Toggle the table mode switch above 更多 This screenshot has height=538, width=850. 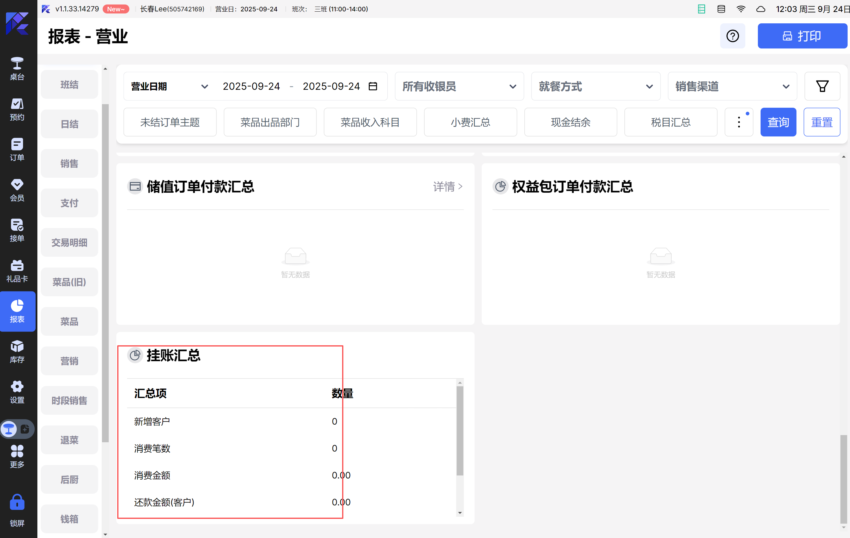click(x=17, y=429)
